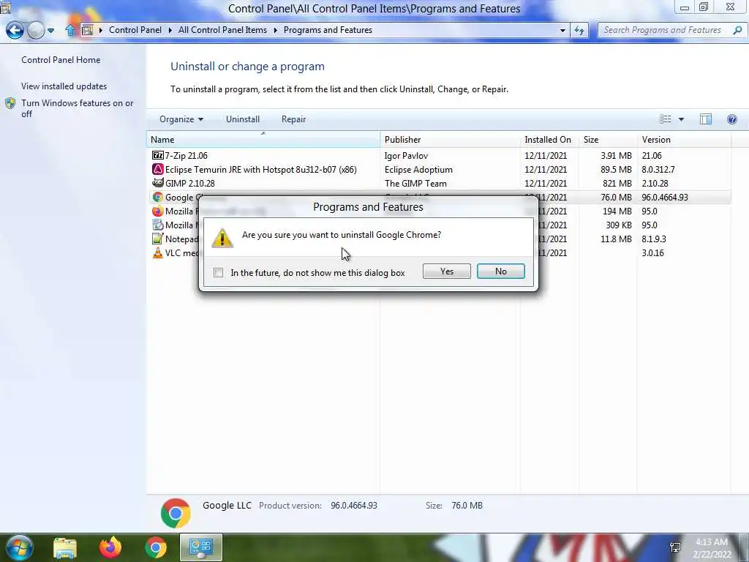Expand the view options dropdown arrow
Image resolution: width=749 pixels, height=562 pixels.
tap(681, 119)
